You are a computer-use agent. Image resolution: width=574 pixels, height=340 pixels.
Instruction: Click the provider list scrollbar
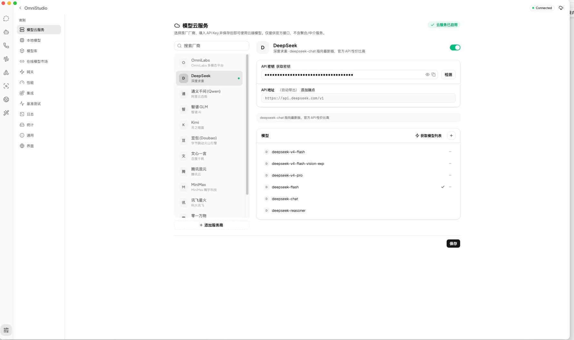[x=247, y=125]
